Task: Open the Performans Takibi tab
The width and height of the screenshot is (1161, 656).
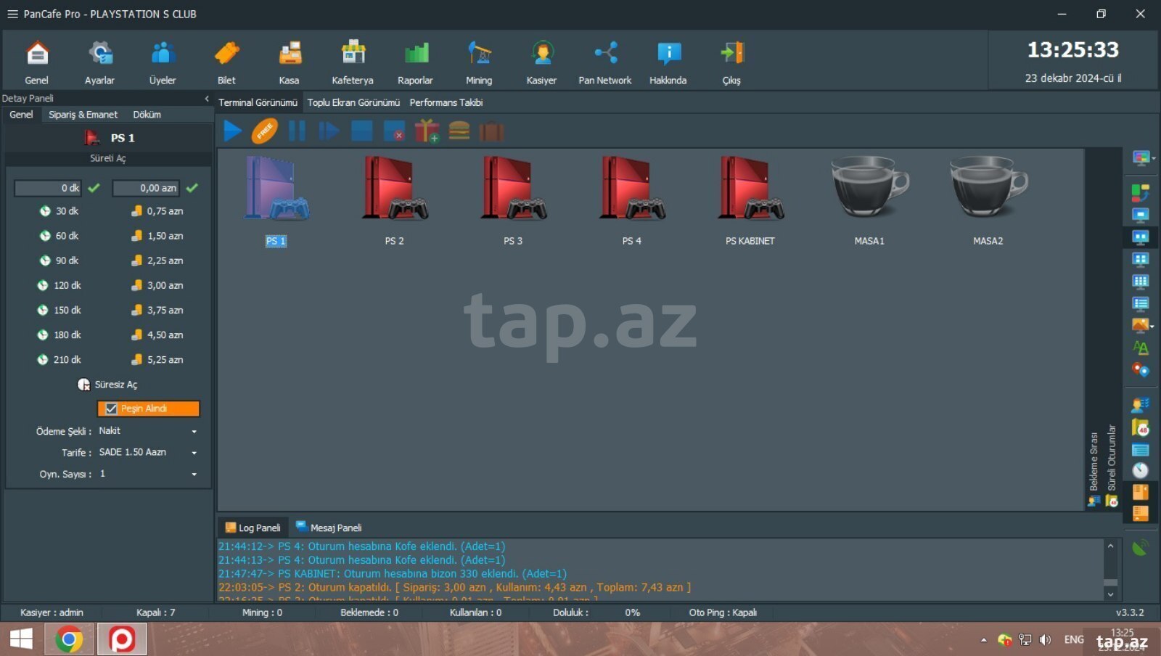Action: 446,102
